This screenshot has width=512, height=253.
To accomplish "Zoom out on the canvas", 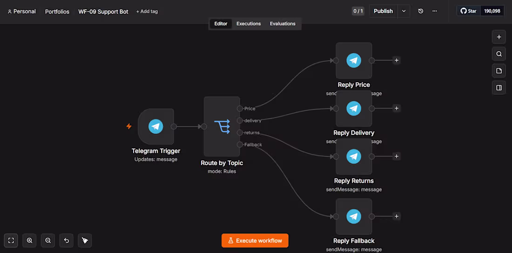I will (x=48, y=240).
